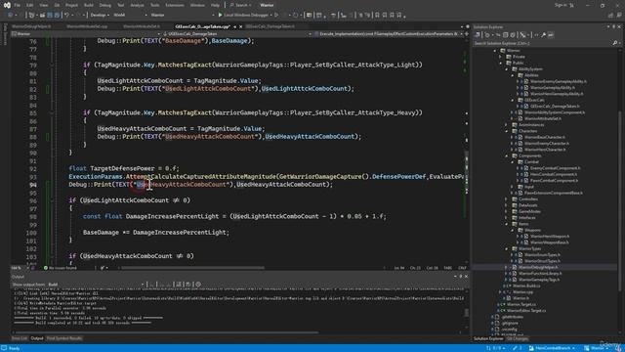Screen dimensions: 625x352
Task: Select WarriorDebugHelper.h in Solution Explorer
Action: tap(538, 267)
